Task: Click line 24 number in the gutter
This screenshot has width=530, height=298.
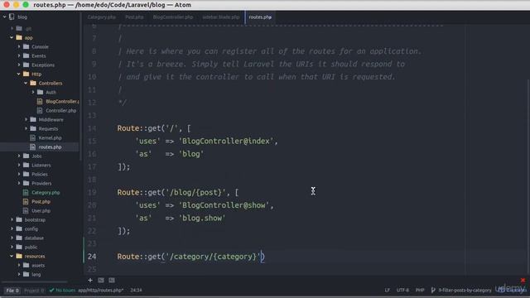Action: click(x=92, y=257)
